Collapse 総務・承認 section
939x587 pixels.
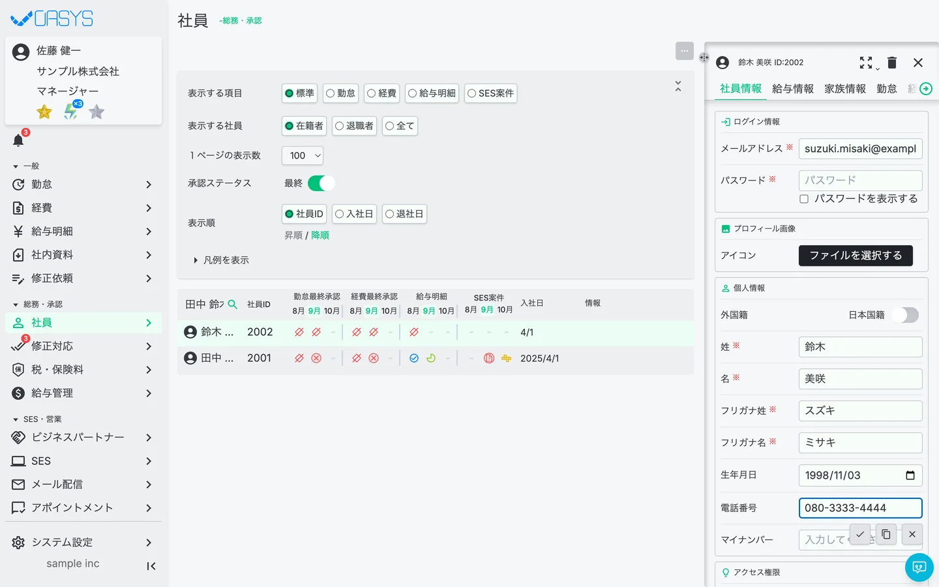(38, 305)
